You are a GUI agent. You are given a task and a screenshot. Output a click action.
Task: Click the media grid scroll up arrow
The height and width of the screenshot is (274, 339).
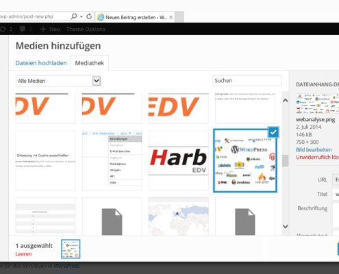[x=285, y=101]
